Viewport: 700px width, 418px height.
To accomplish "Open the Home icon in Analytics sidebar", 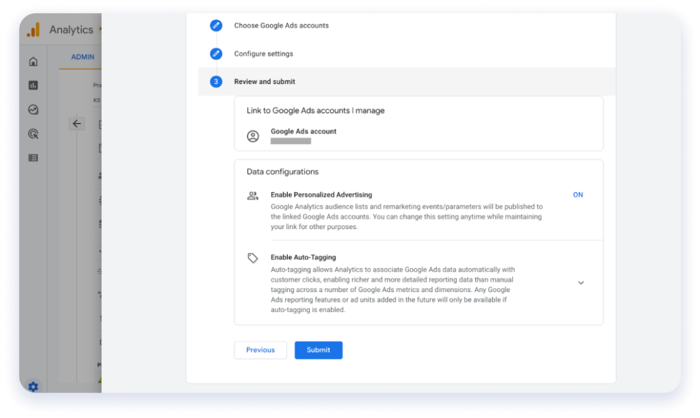I will [33, 62].
